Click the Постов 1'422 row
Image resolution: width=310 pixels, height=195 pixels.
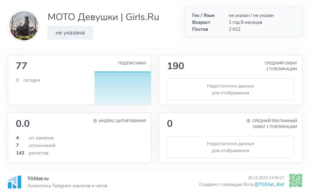point(216,29)
